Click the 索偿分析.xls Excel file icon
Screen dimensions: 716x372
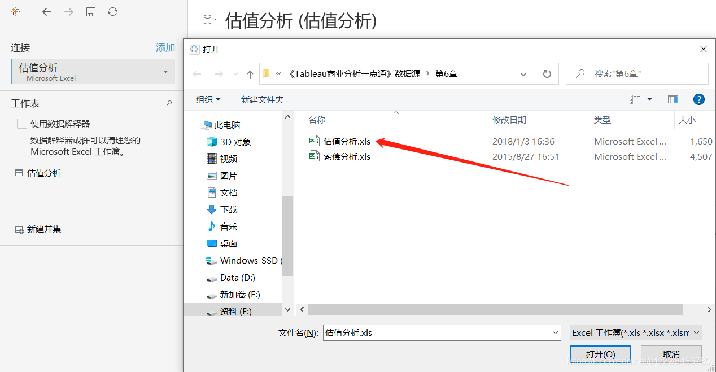pos(315,156)
